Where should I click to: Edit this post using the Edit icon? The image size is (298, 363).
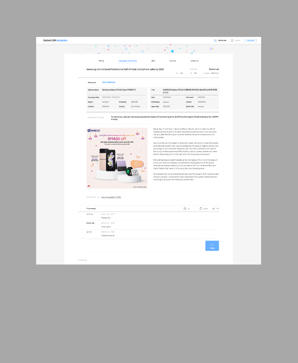pos(216,209)
